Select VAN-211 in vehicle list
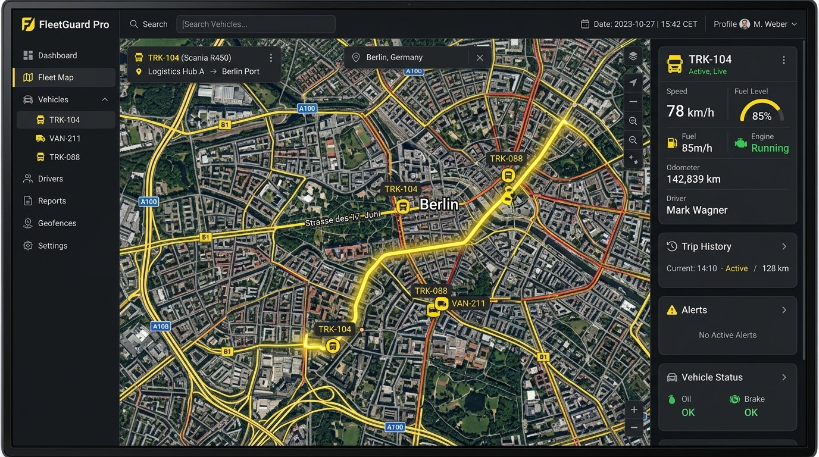Image resolution: width=819 pixels, height=457 pixels. point(65,138)
